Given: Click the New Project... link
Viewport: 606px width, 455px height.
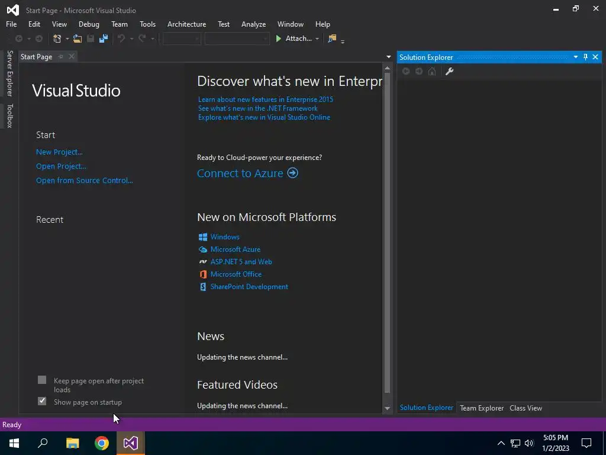Looking at the screenshot, I should click(x=59, y=152).
